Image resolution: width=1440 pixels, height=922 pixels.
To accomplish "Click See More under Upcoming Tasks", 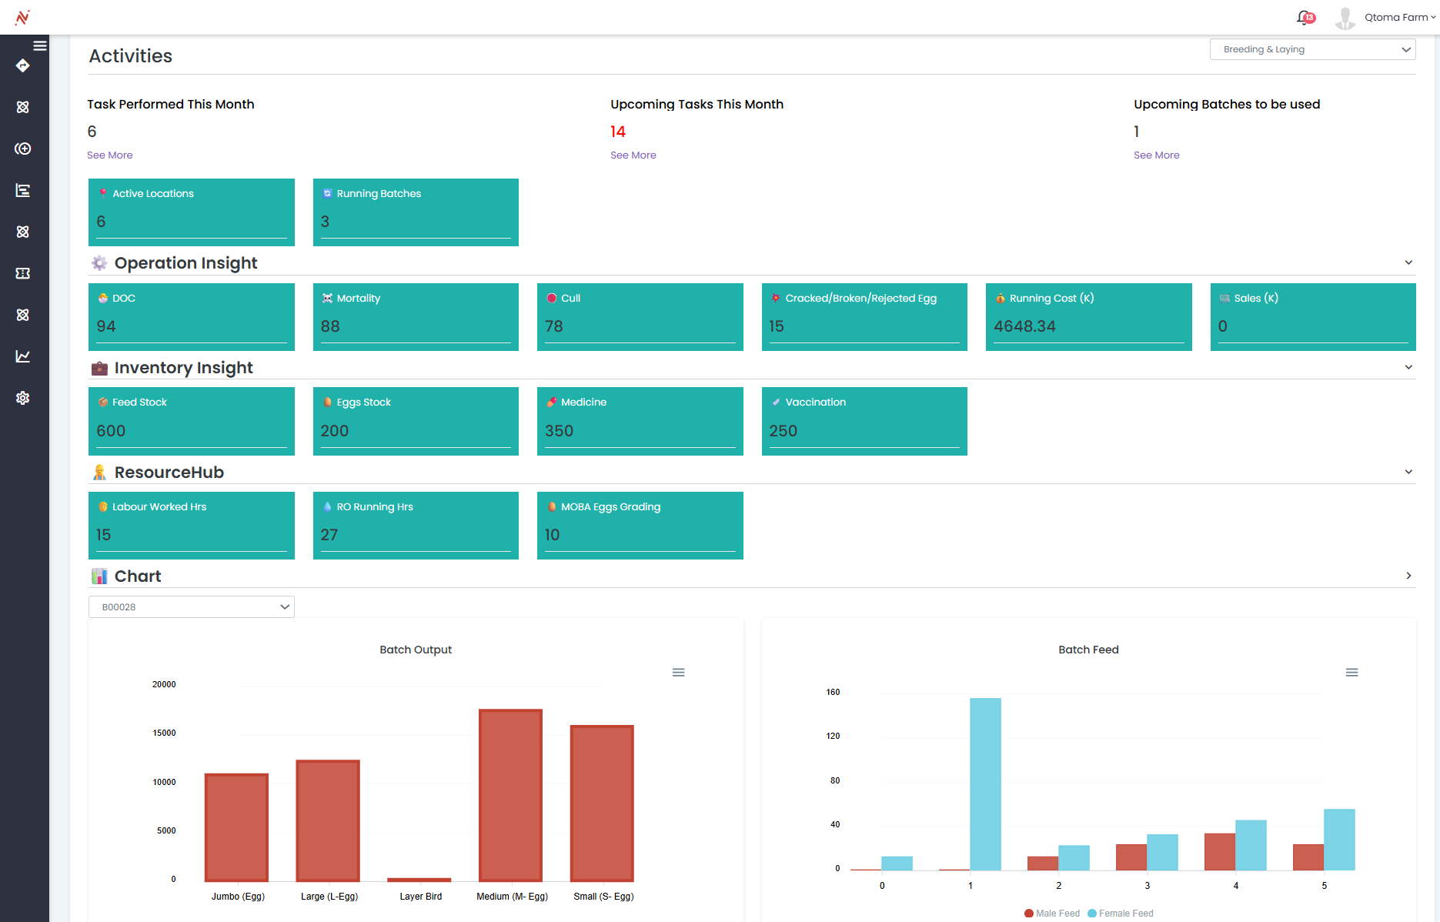I will (633, 155).
